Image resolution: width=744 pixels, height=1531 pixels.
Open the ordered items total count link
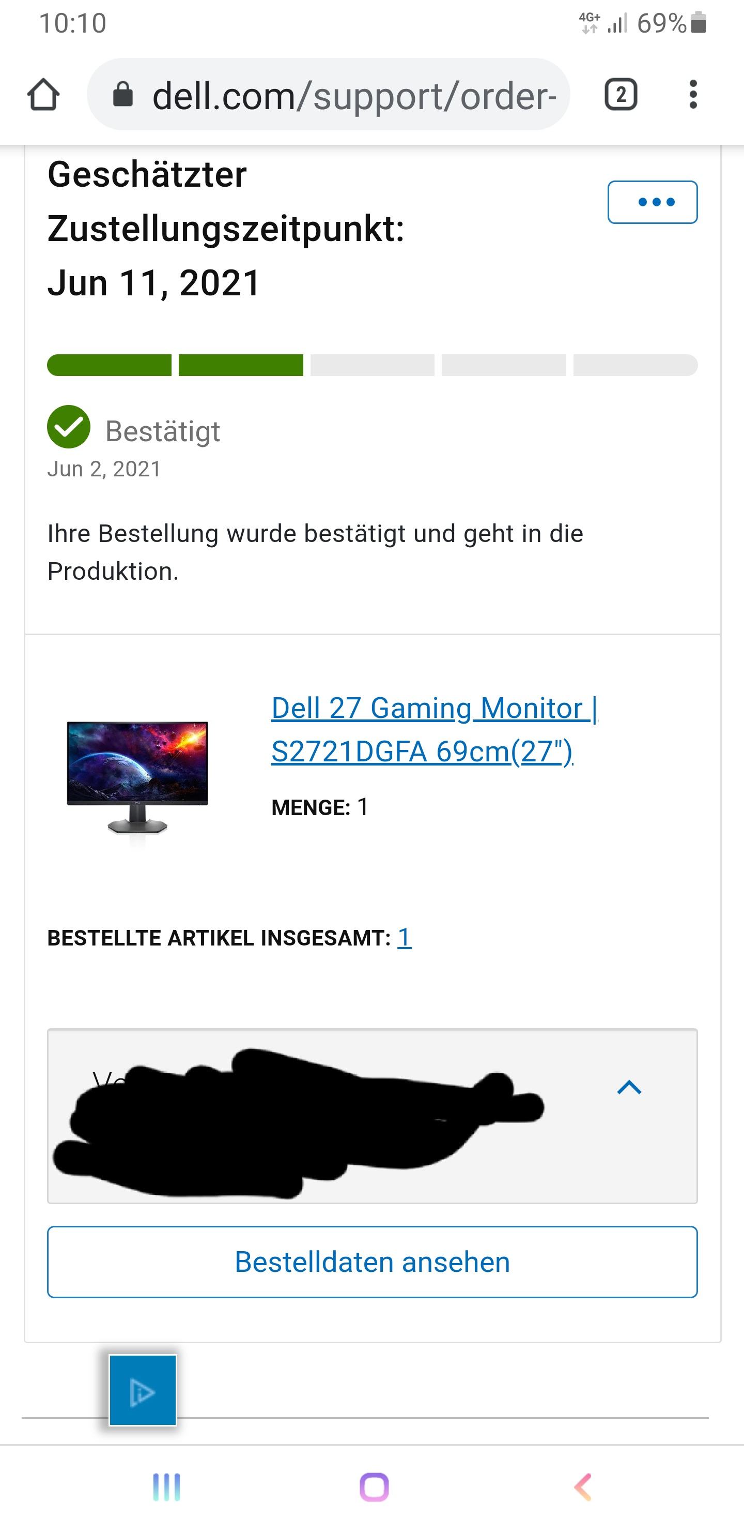(x=405, y=937)
